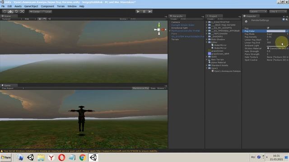Select the plane Material asset

[217, 63]
